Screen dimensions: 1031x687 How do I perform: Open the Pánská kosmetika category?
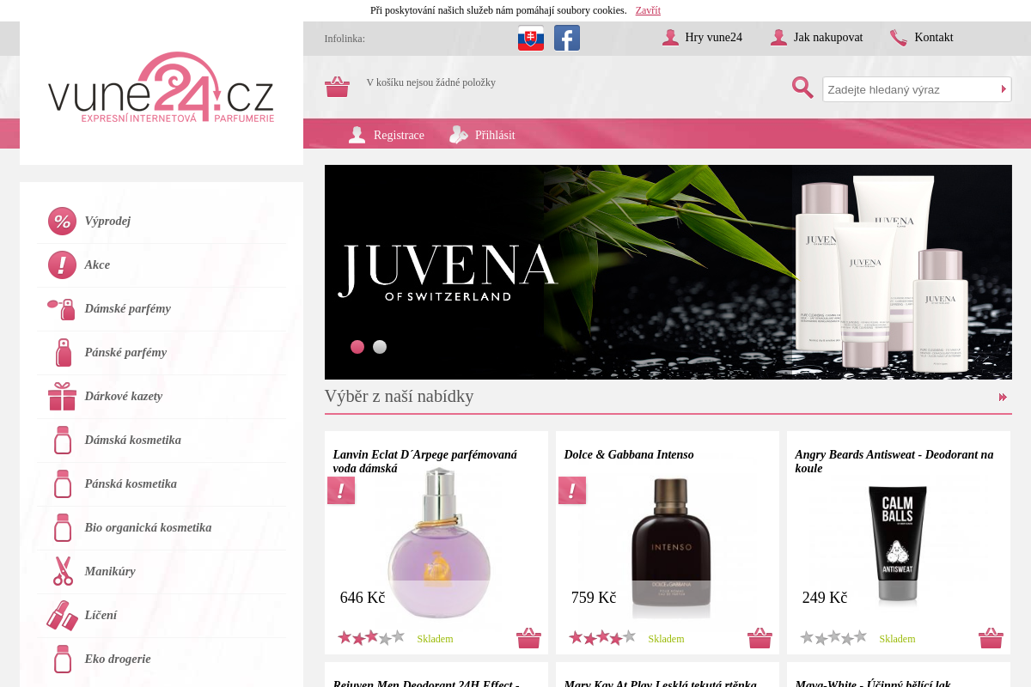pyautogui.click(x=131, y=483)
